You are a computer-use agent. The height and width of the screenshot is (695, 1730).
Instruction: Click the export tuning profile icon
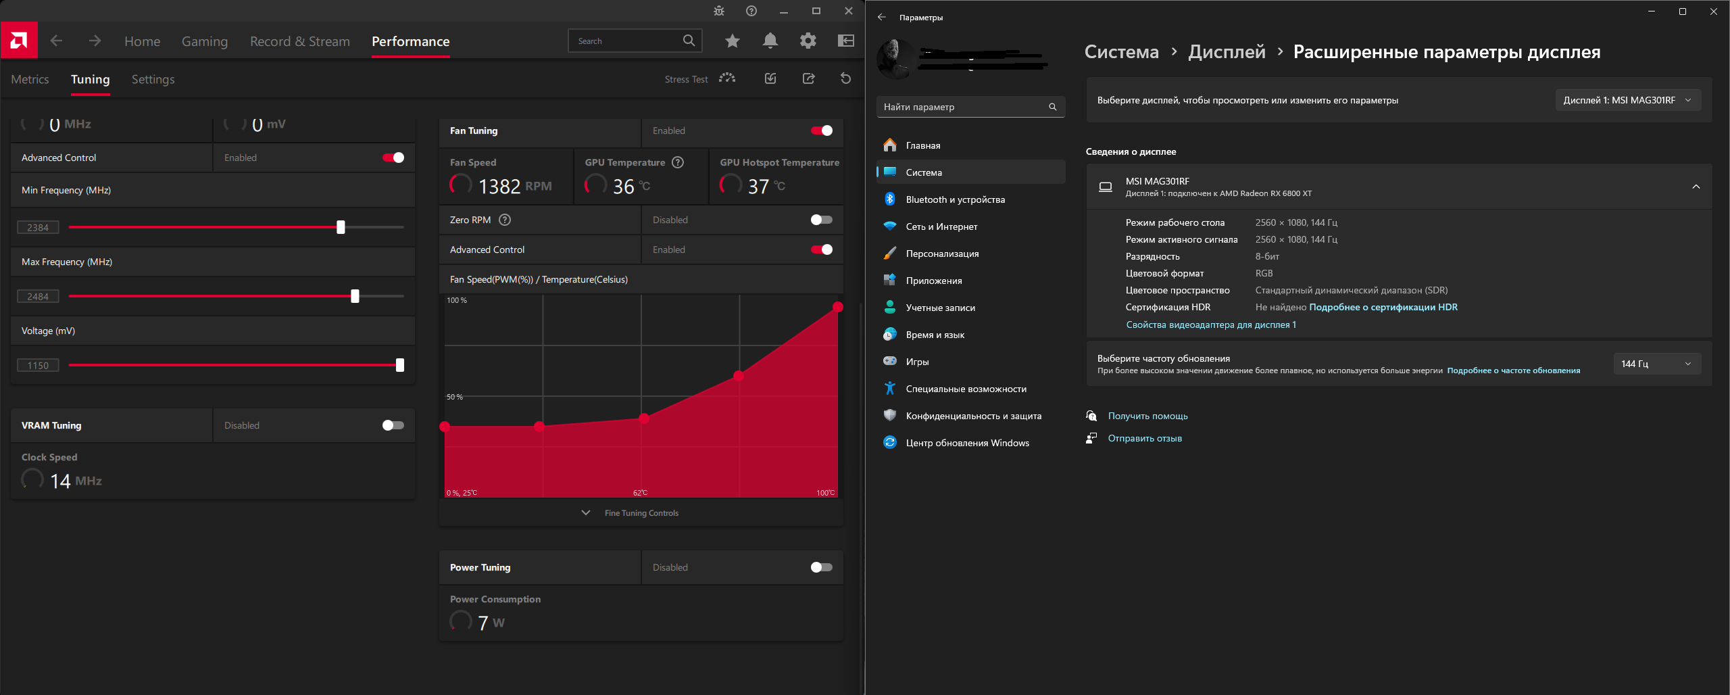click(808, 78)
